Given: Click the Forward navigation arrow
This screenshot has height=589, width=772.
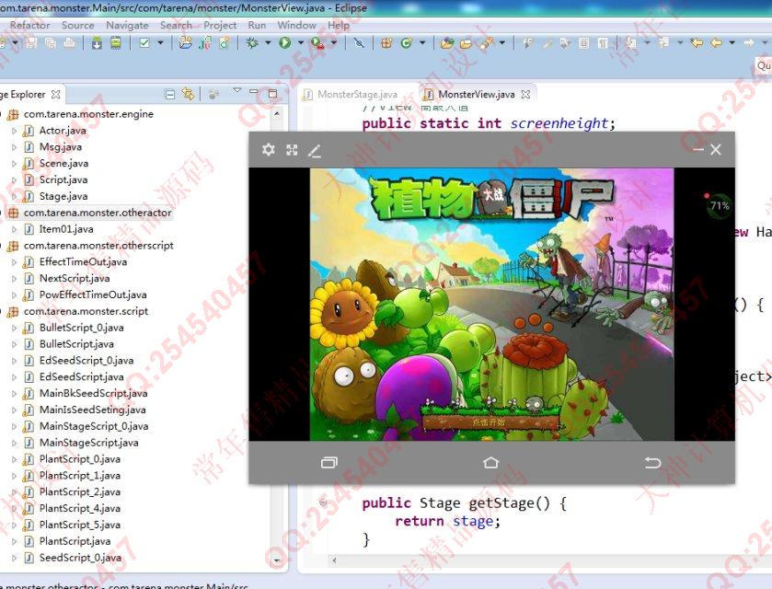Looking at the screenshot, I should [x=748, y=43].
